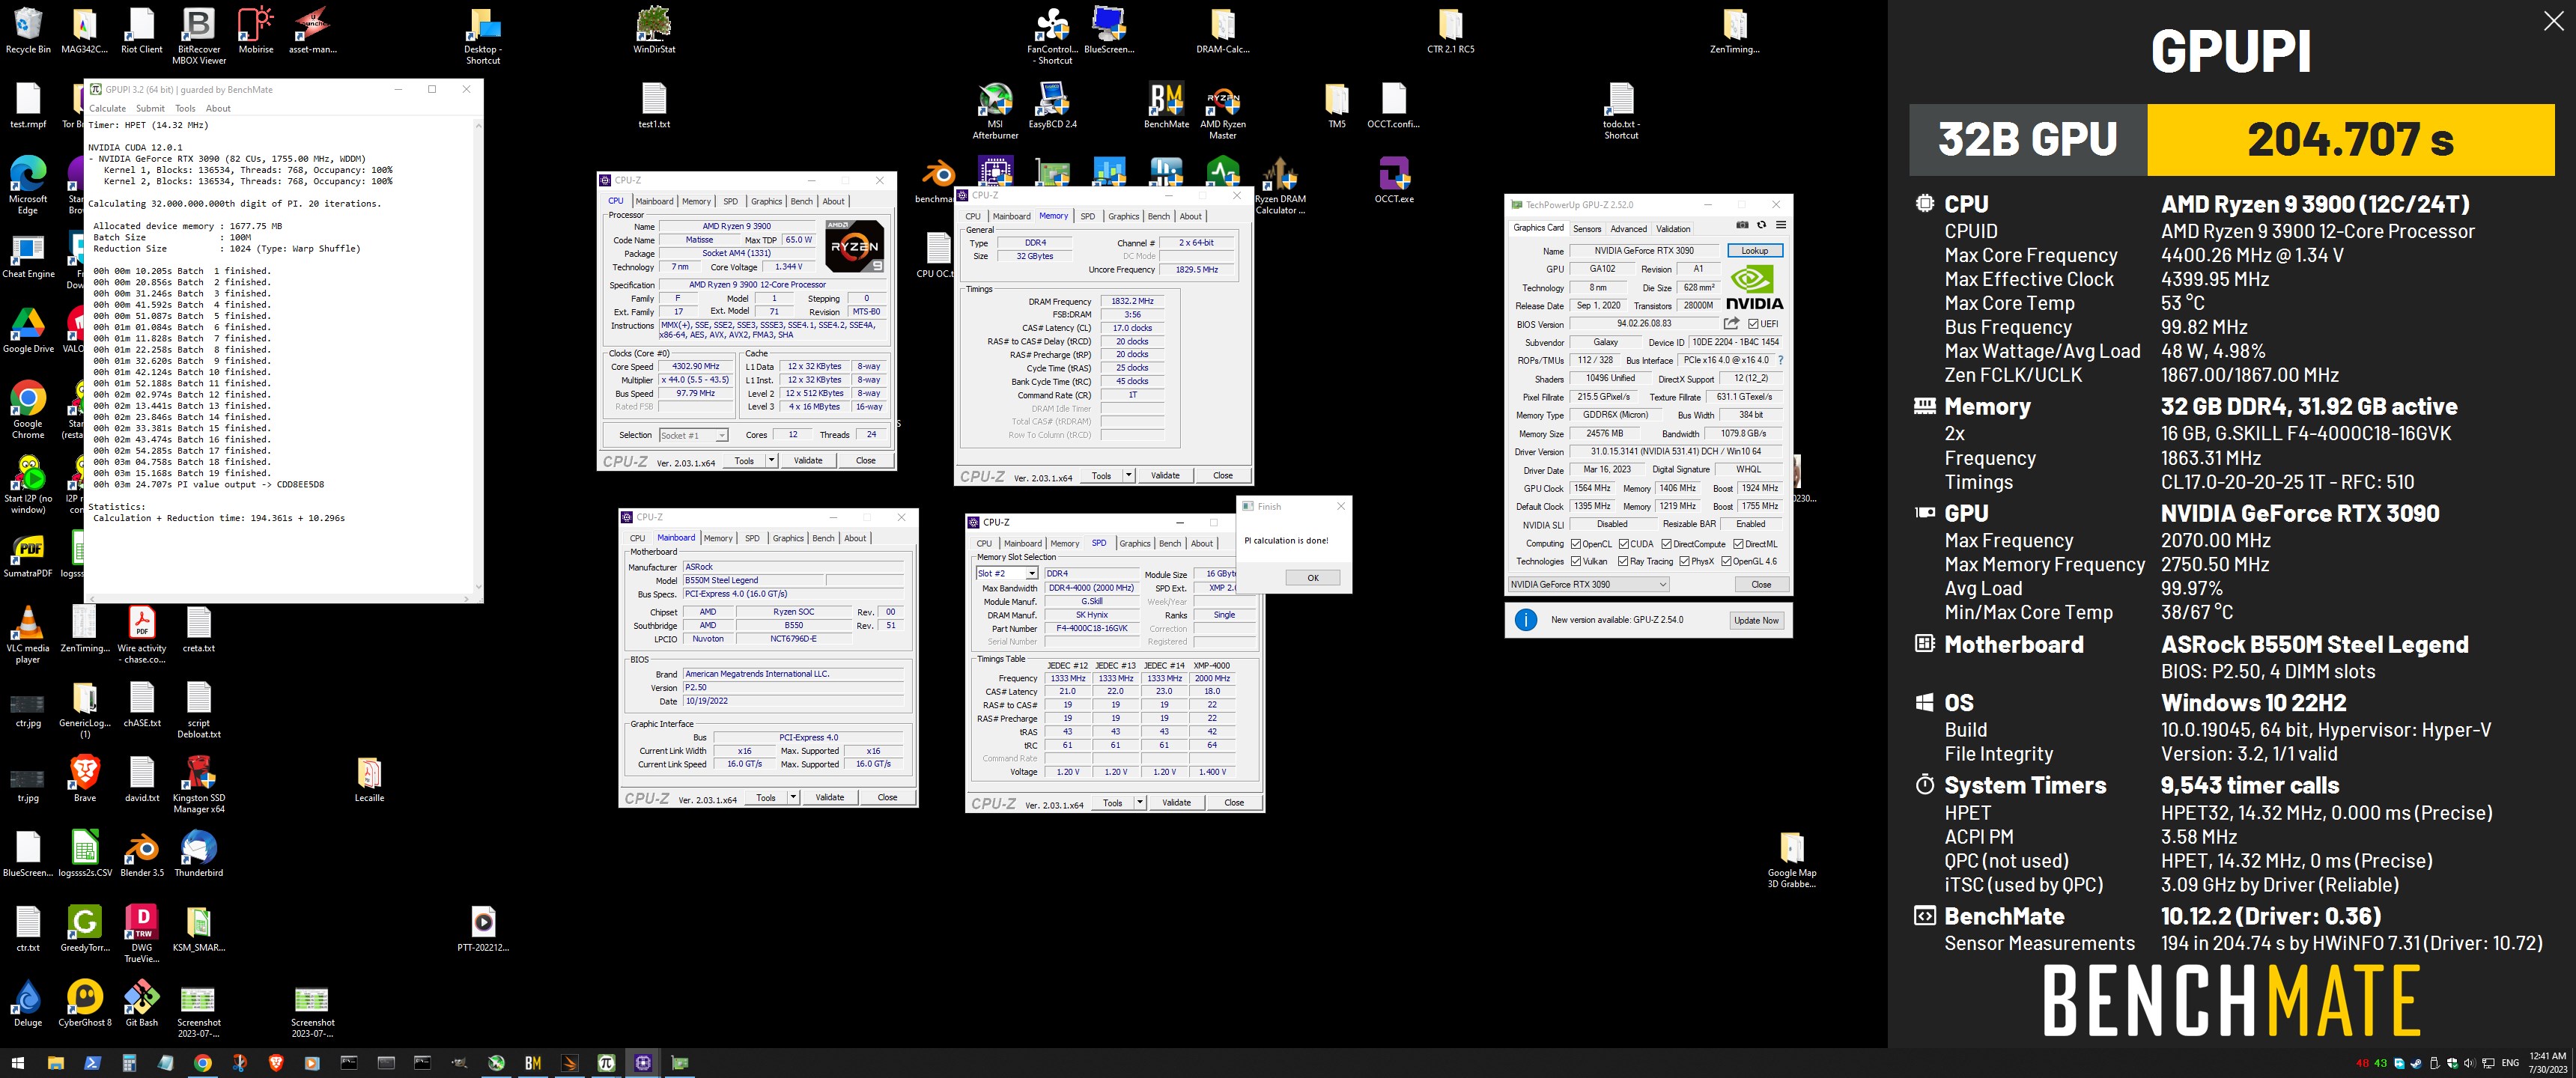Image resolution: width=2576 pixels, height=1078 pixels.
Task: Open Submit menu in GPUPI
Action: tap(150, 108)
